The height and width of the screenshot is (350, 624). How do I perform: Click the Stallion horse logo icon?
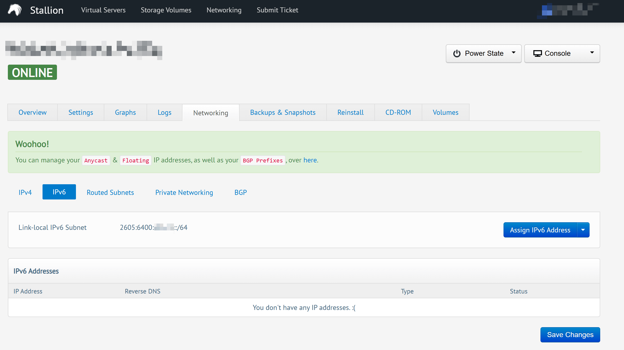click(15, 10)
